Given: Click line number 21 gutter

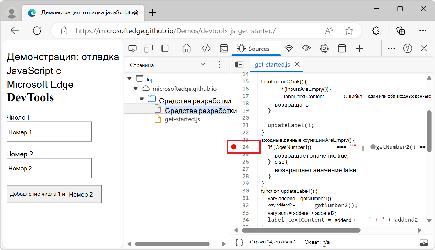Looking at the screenshot, I should (x=245, y=125).
